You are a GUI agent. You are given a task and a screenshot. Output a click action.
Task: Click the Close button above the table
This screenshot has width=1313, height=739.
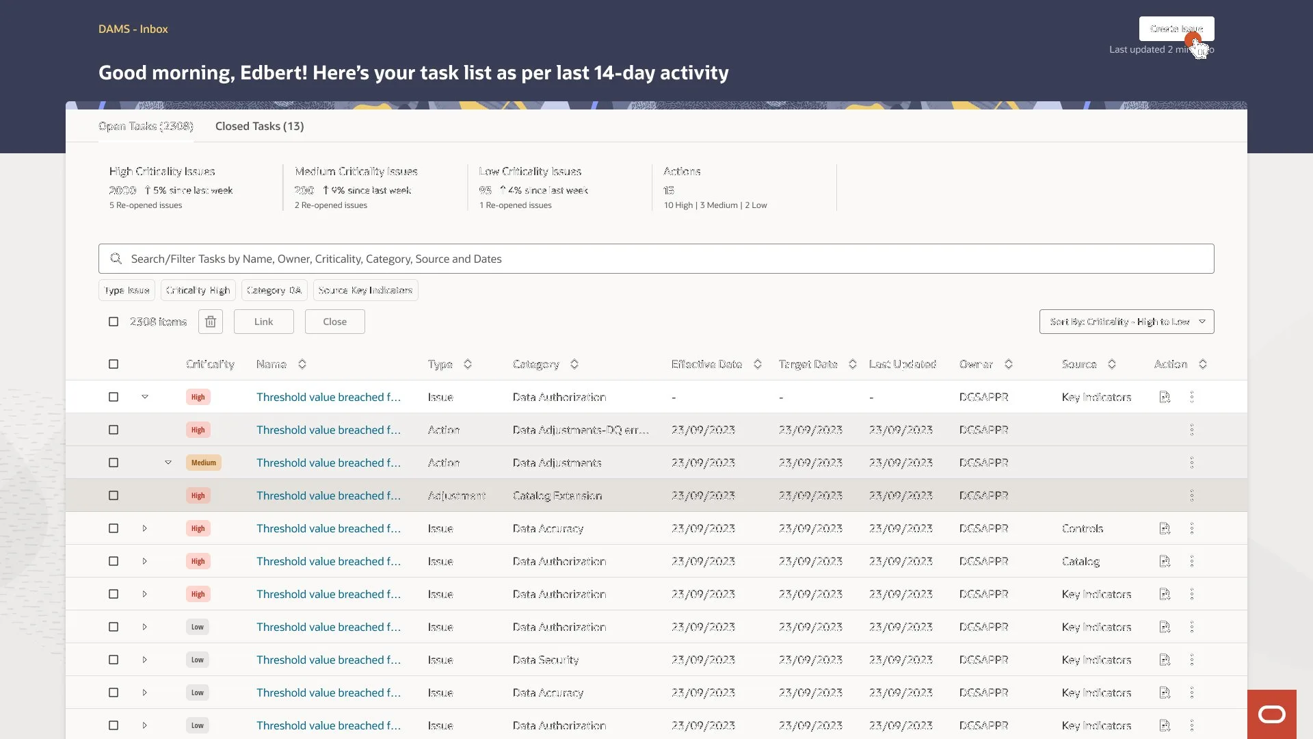tap(335, 322)
